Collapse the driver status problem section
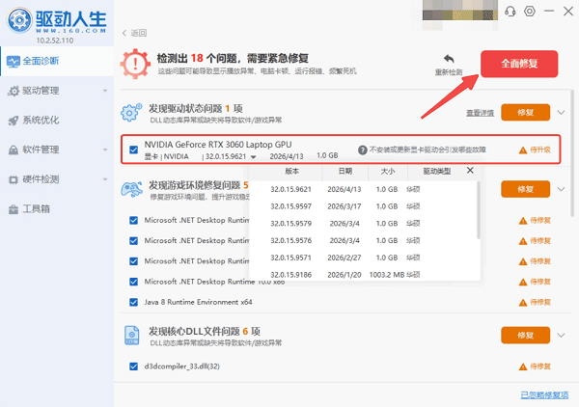 click(x=561, y=113)
